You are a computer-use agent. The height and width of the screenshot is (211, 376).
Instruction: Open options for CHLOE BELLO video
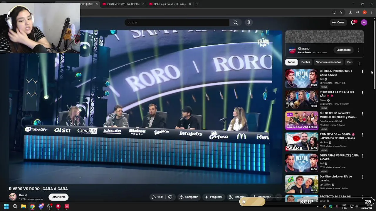click(362, 114)
